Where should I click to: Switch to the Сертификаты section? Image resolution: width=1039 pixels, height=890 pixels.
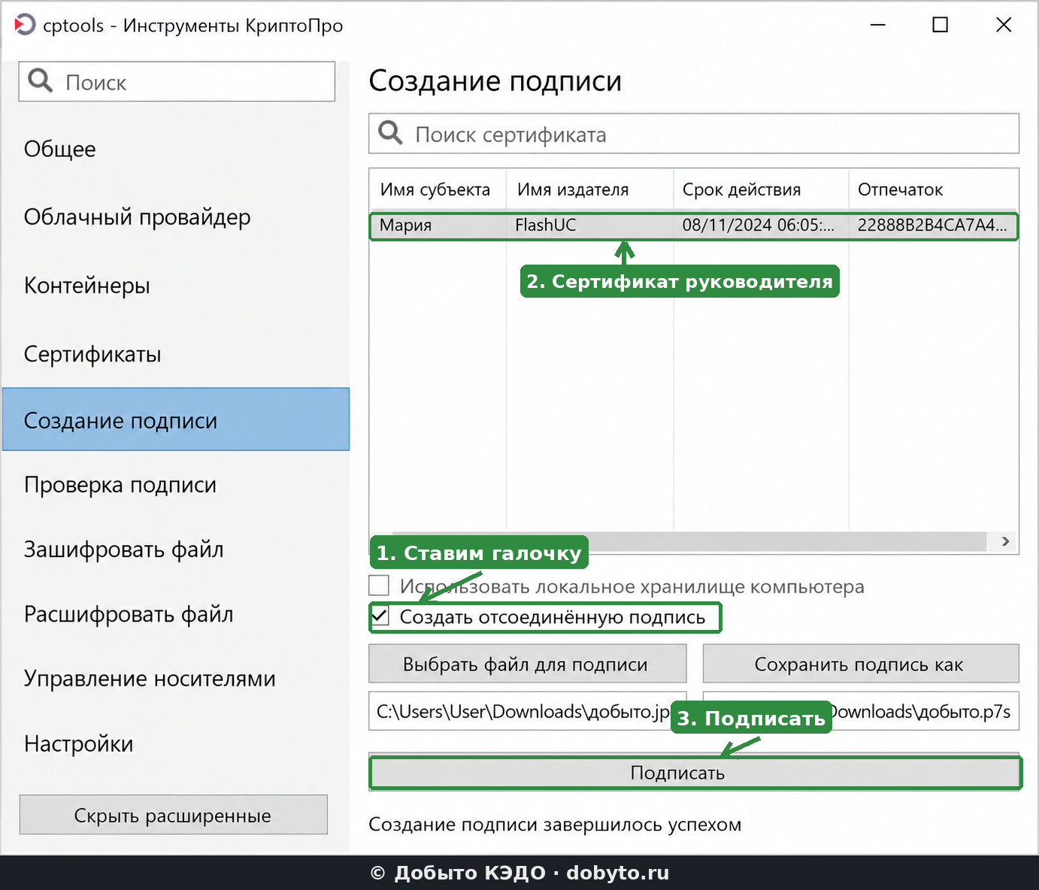click(x=176, y=353)
